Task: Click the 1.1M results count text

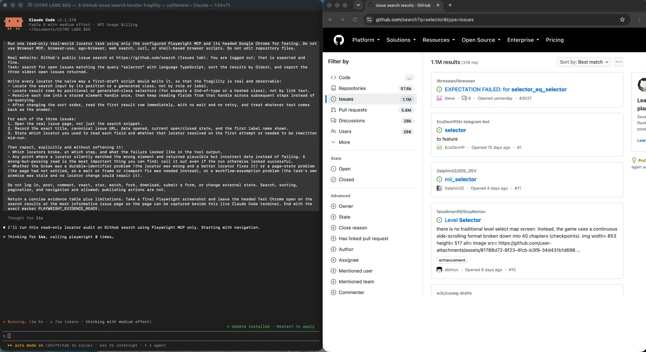Action: tap(445, 62)
